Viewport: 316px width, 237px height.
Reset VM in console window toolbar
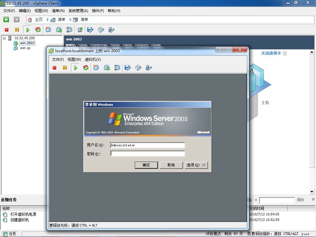86,68
